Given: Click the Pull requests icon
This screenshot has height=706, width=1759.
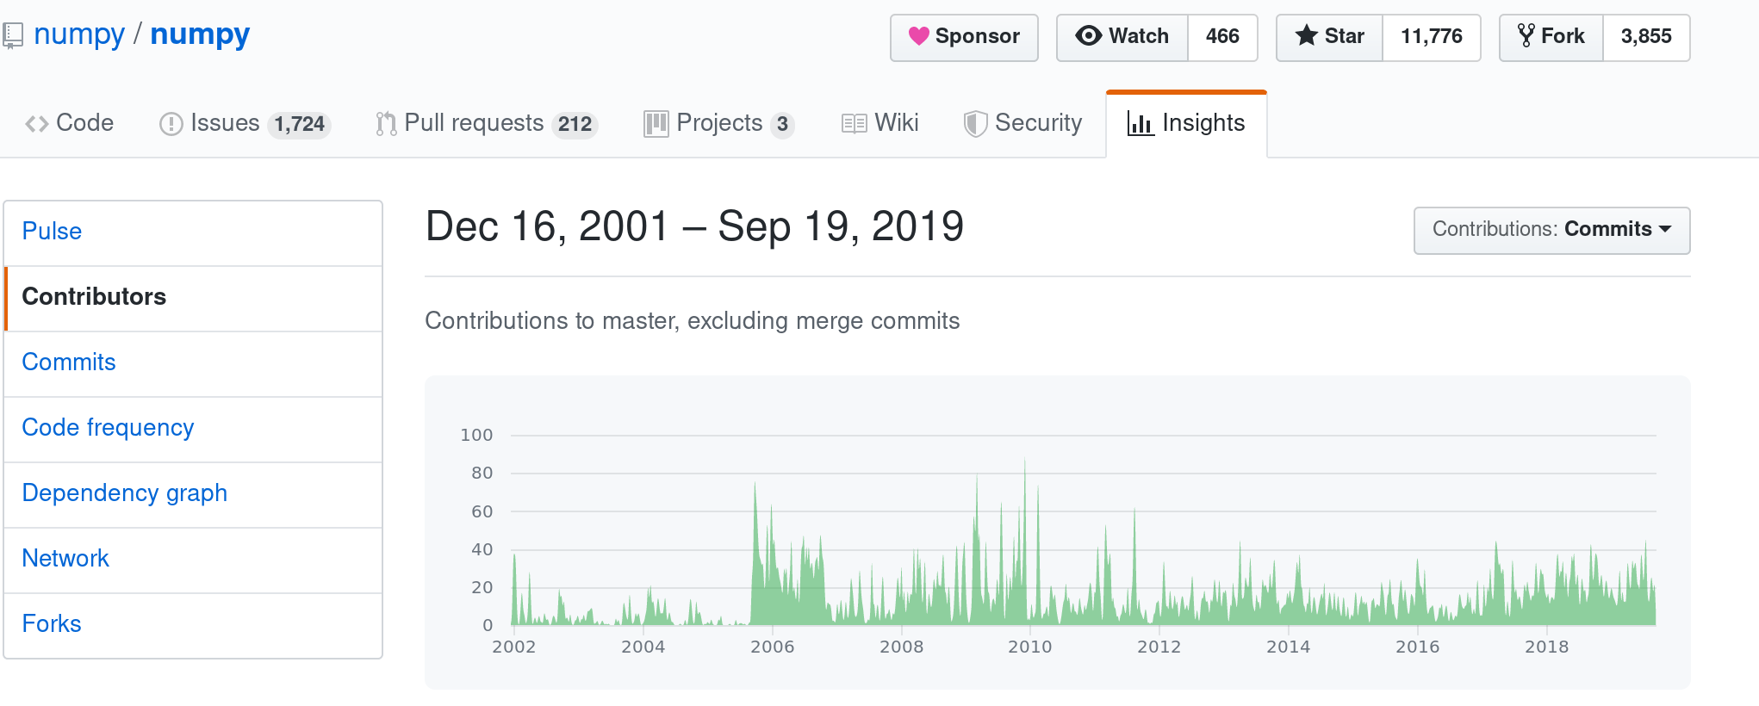Looking at the screenshot, I should (386, 124).
